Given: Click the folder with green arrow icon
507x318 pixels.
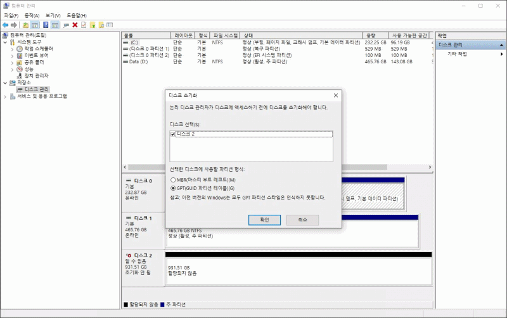Looking at the screenshot, I should (93, 25).
